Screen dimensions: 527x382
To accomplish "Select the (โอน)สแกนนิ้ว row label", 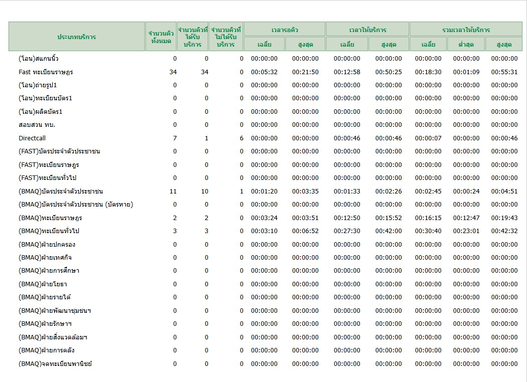I will pos(38,59).
